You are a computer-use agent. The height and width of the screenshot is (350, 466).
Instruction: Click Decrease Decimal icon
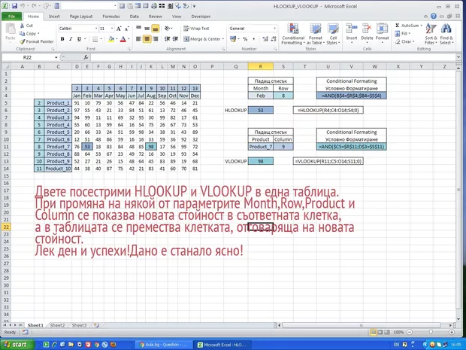274,39
